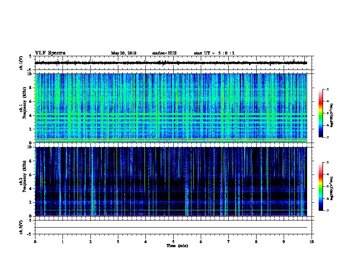Click the ch.1 colorbar 'log(PSD)' label

(x=331, y=115)
